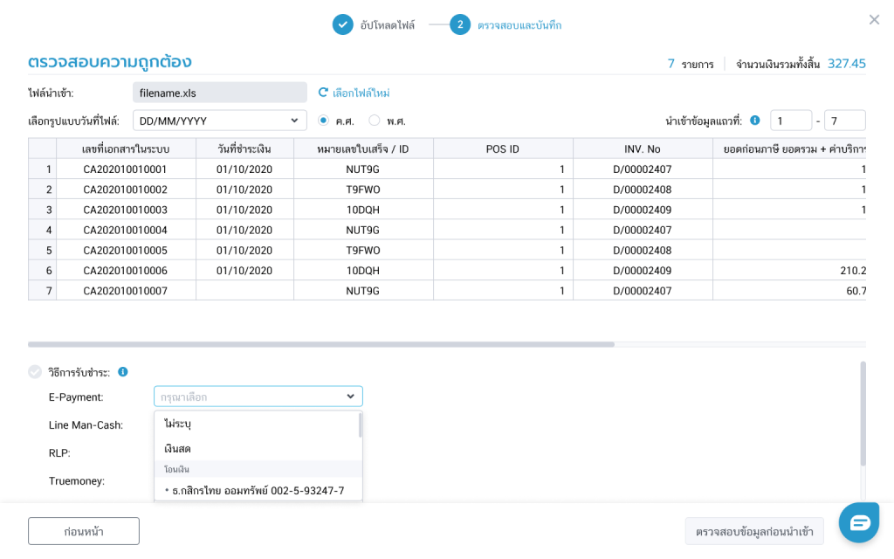This screenshot has width=894, height=559.
Task: Click the refresh icon beside เลือกไฟล์ใหม่
Action: pos(323,93)
